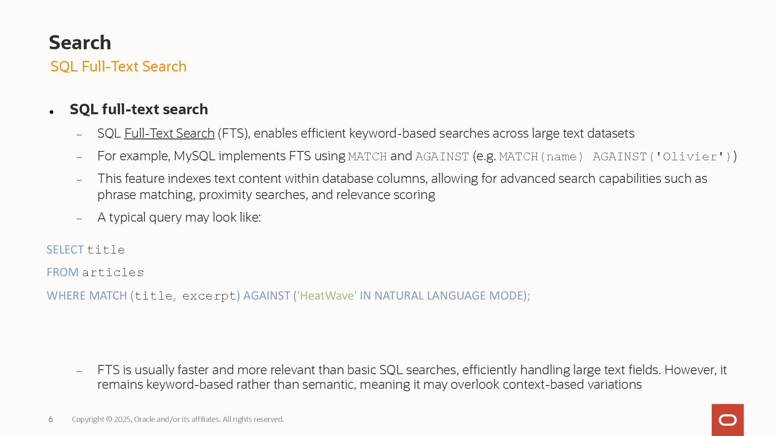Click the FROM keyword in the query
This screenshot has width=776, height=436.
point(63,272)
